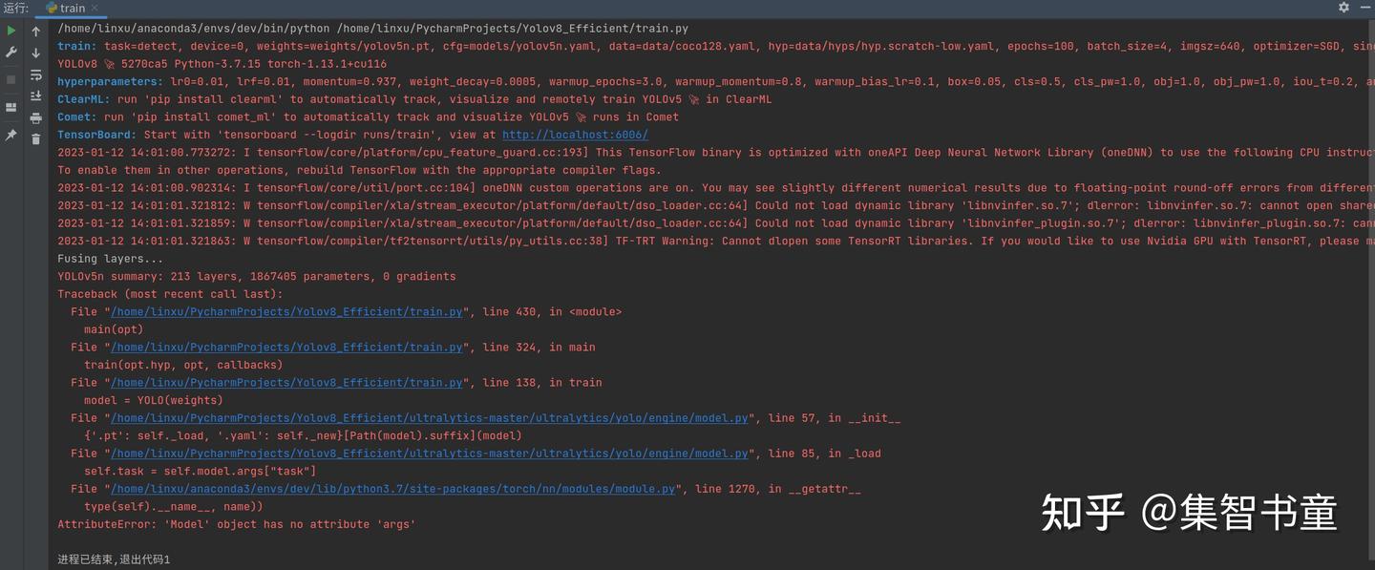Pin the run tab with the pin icon
Image resolution: width=1375 pixels, height=570 pixels.
[11, 136]
